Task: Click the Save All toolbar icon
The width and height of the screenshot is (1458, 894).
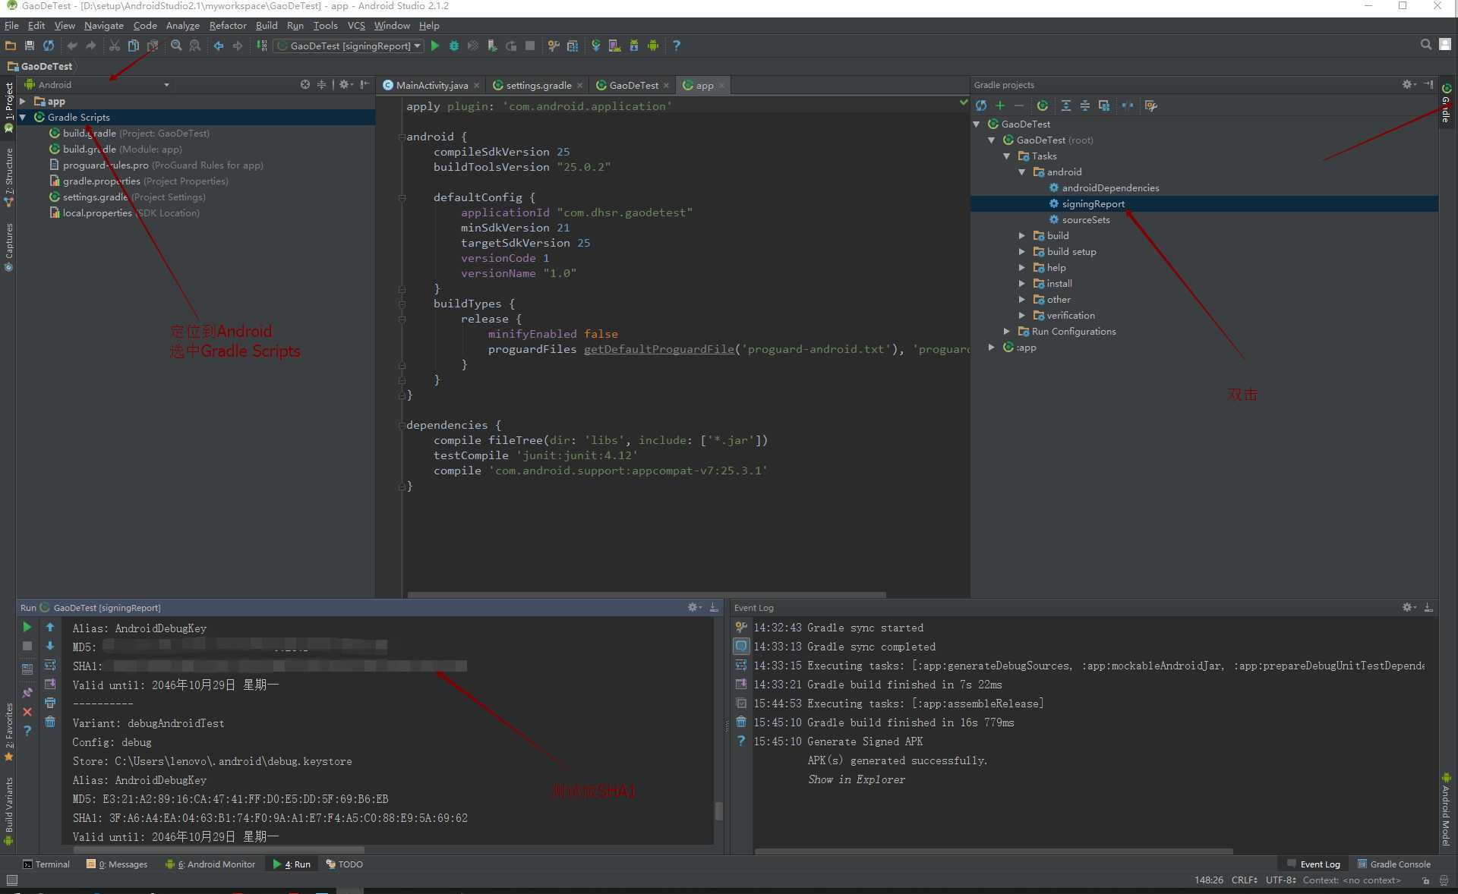Action: [30, 46]
